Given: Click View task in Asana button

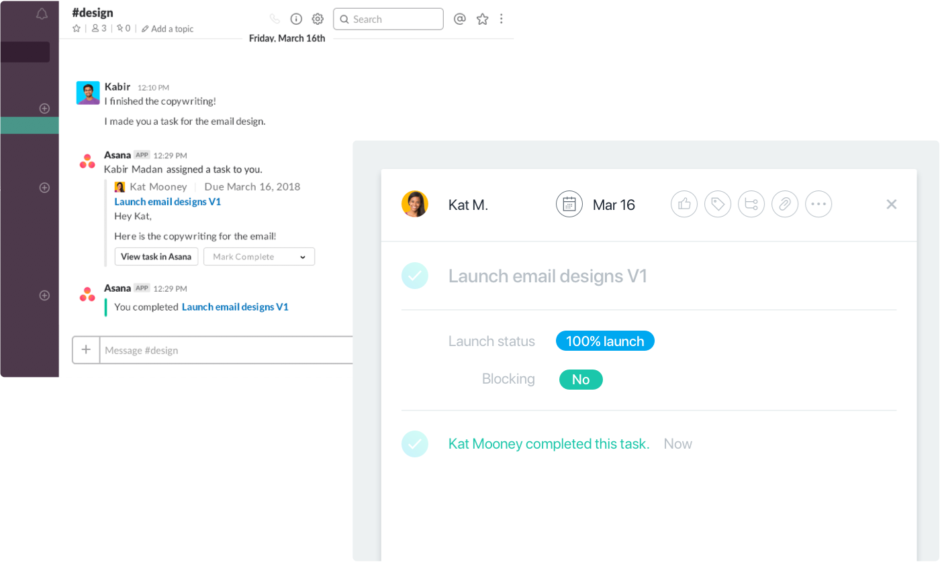Looking at the screenshot, I should pyautogui.click(x=156, y=257).
